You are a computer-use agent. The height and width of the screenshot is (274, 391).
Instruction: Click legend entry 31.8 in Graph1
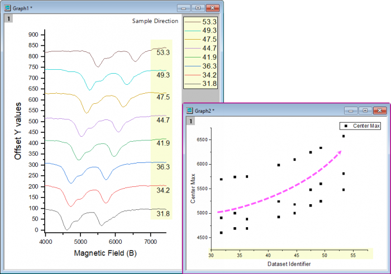click(x=201, y=84)
